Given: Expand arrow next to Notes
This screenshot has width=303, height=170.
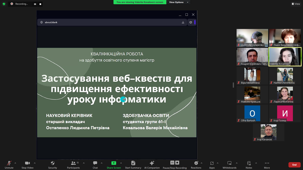Looking at the screenshot, I should pos(256,163).
